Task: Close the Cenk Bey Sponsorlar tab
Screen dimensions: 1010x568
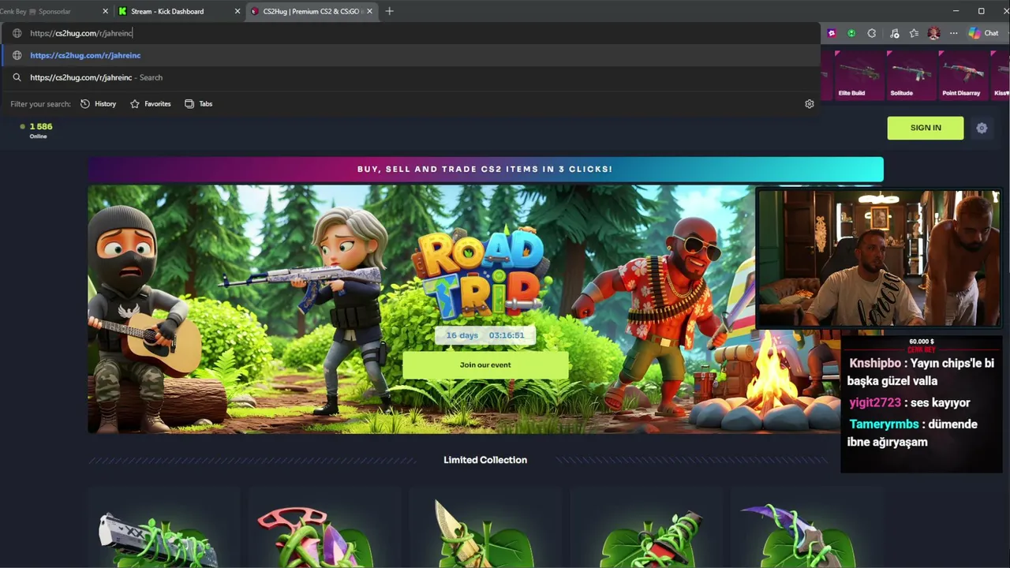Action: coord(106,11)
